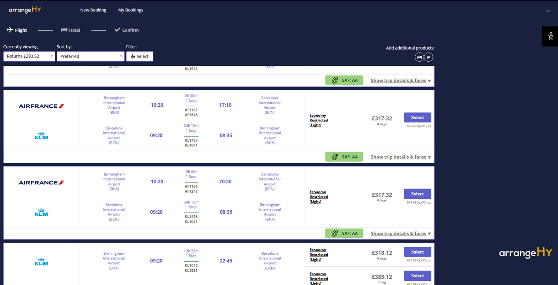
Task: Click the £318.12 price
Action: [382, 253]
